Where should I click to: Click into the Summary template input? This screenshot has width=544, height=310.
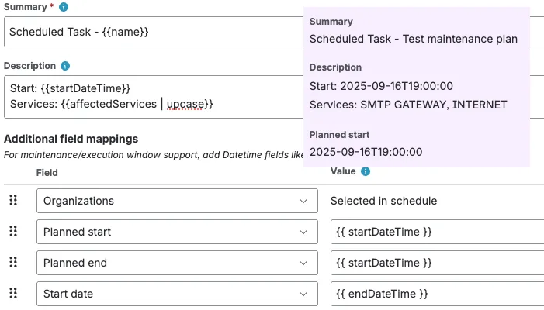[154, 32]
